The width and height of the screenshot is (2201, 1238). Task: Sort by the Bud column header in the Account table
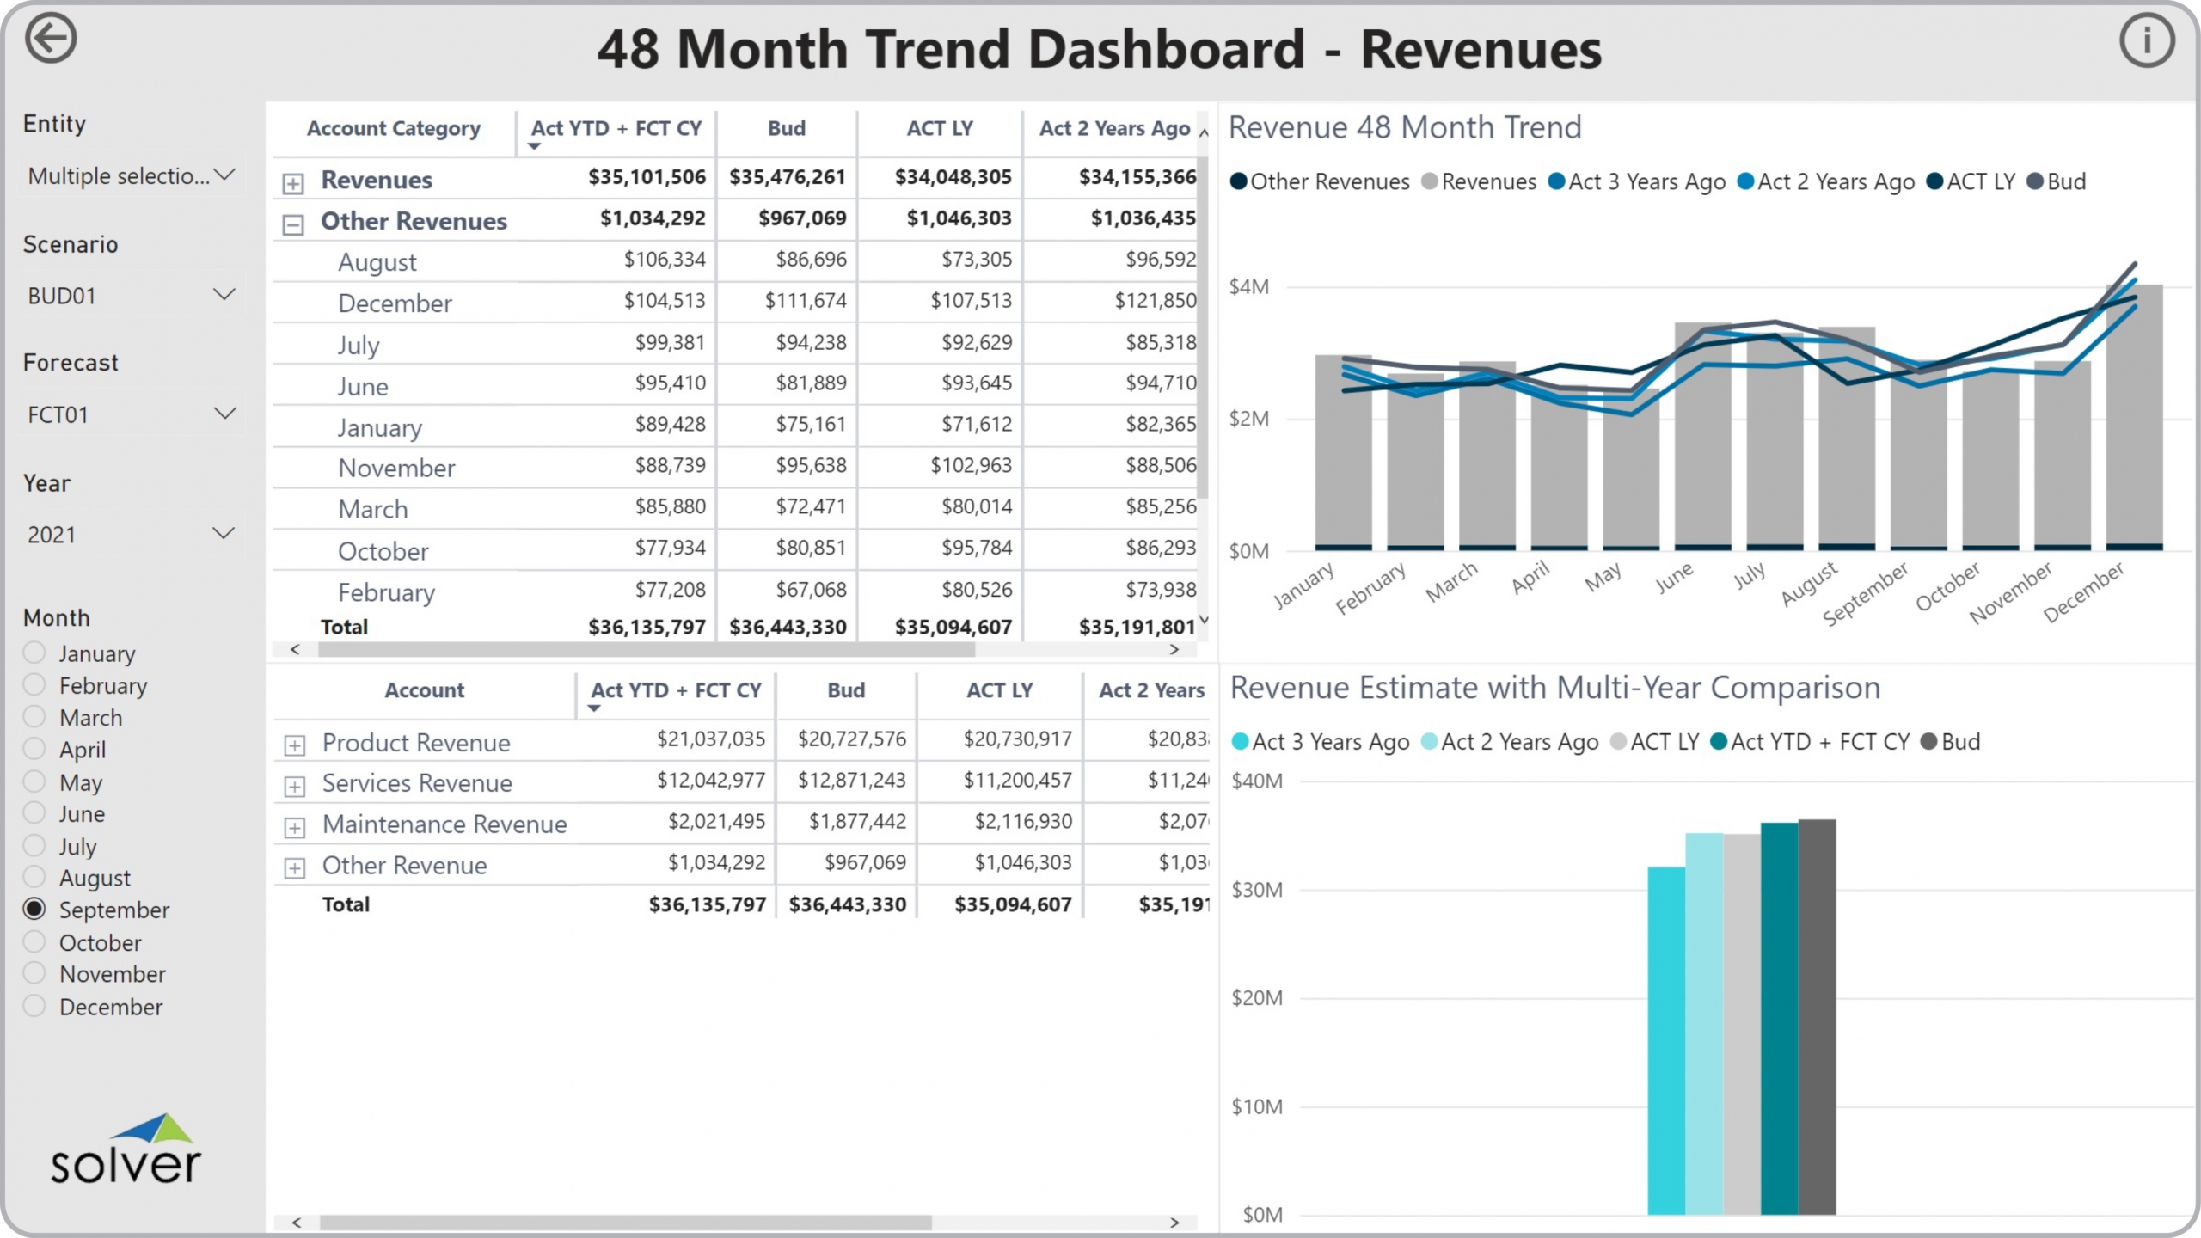tap(845, 689)
